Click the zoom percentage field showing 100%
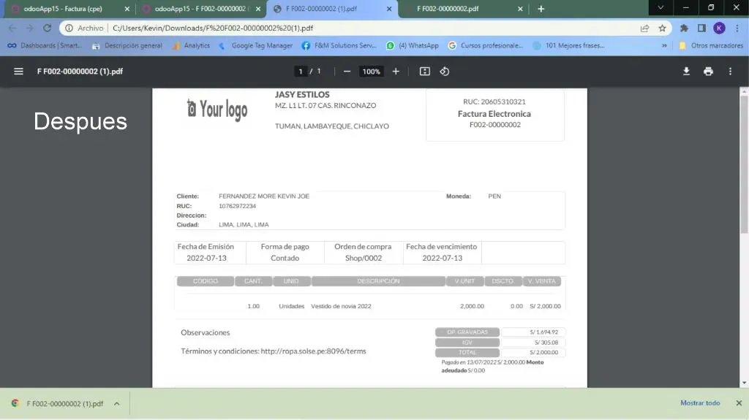This screenshot has height=420, width=749. click(x=372, y=72)
